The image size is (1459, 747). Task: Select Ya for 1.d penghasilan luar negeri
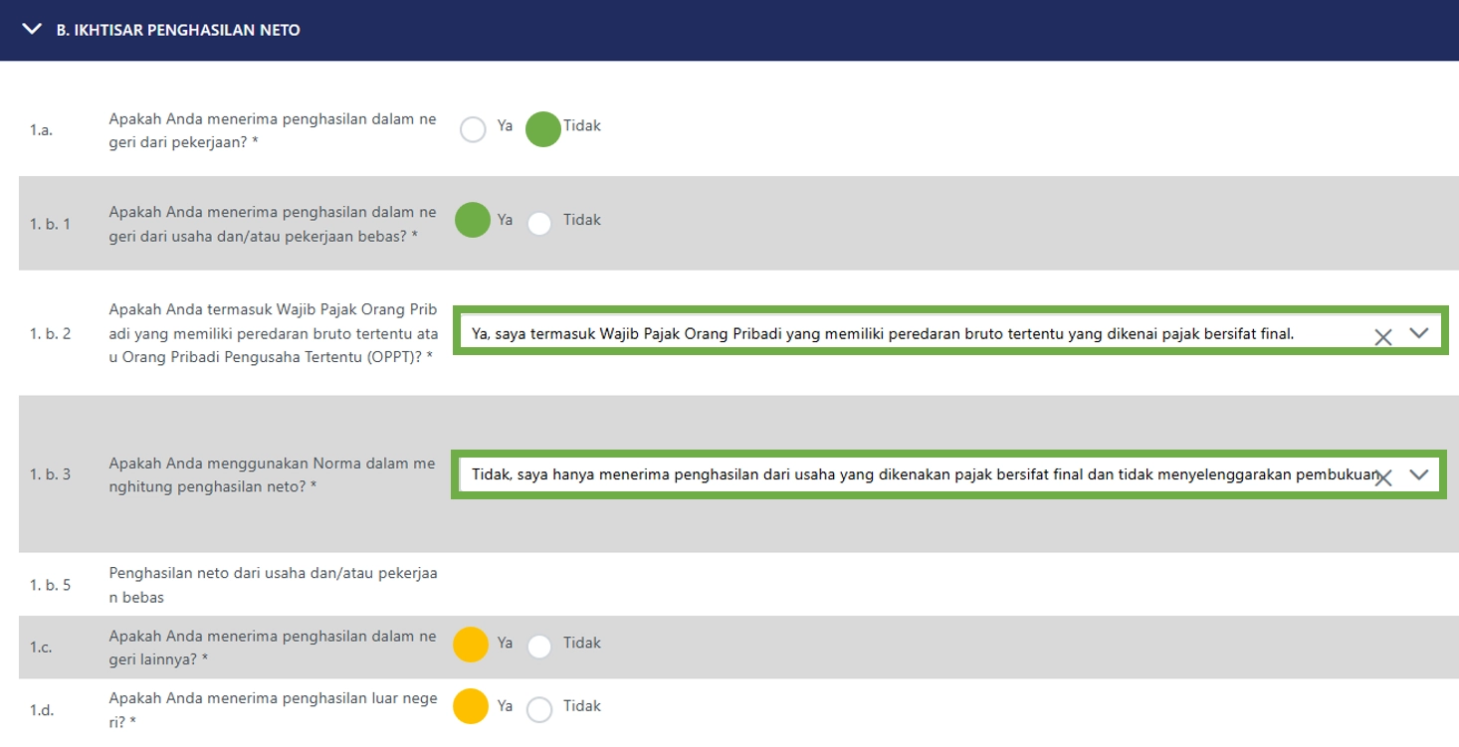(x=471, y=707)
